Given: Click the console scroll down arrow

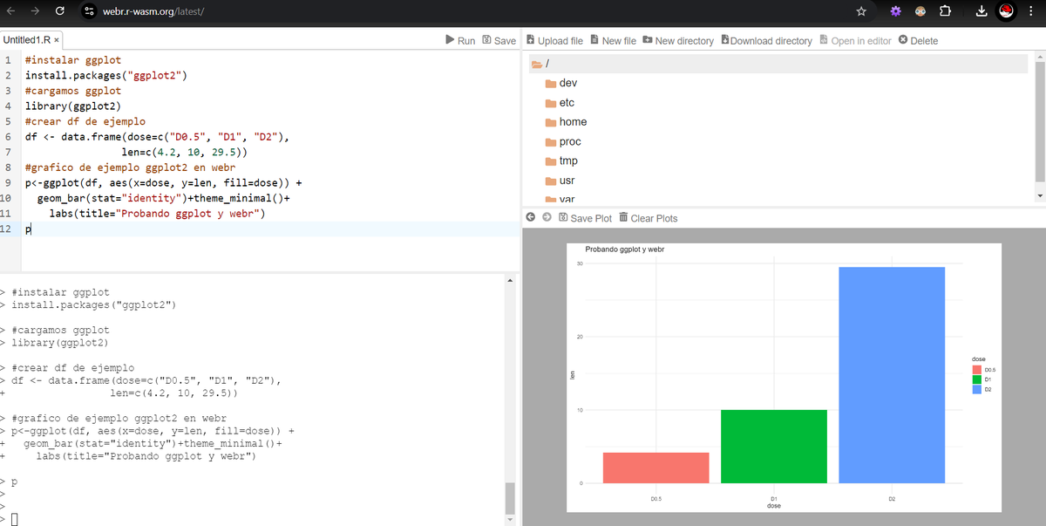Looking at the screenshot, I should (511, 520).
